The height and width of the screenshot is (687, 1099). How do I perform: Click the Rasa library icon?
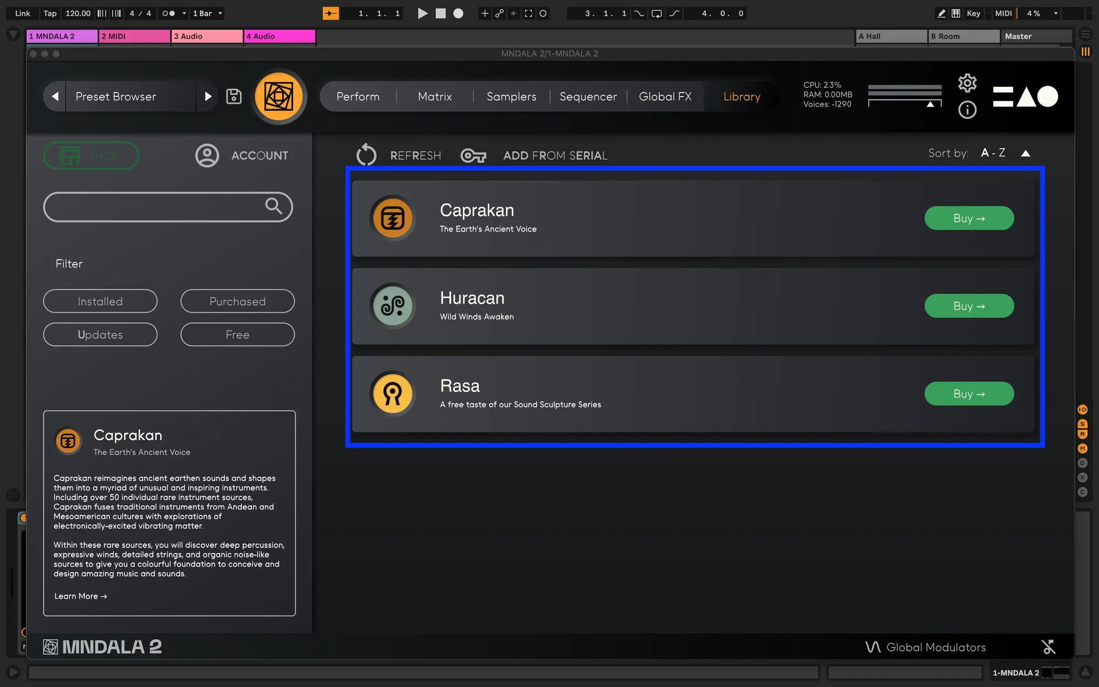pos(392,394)
